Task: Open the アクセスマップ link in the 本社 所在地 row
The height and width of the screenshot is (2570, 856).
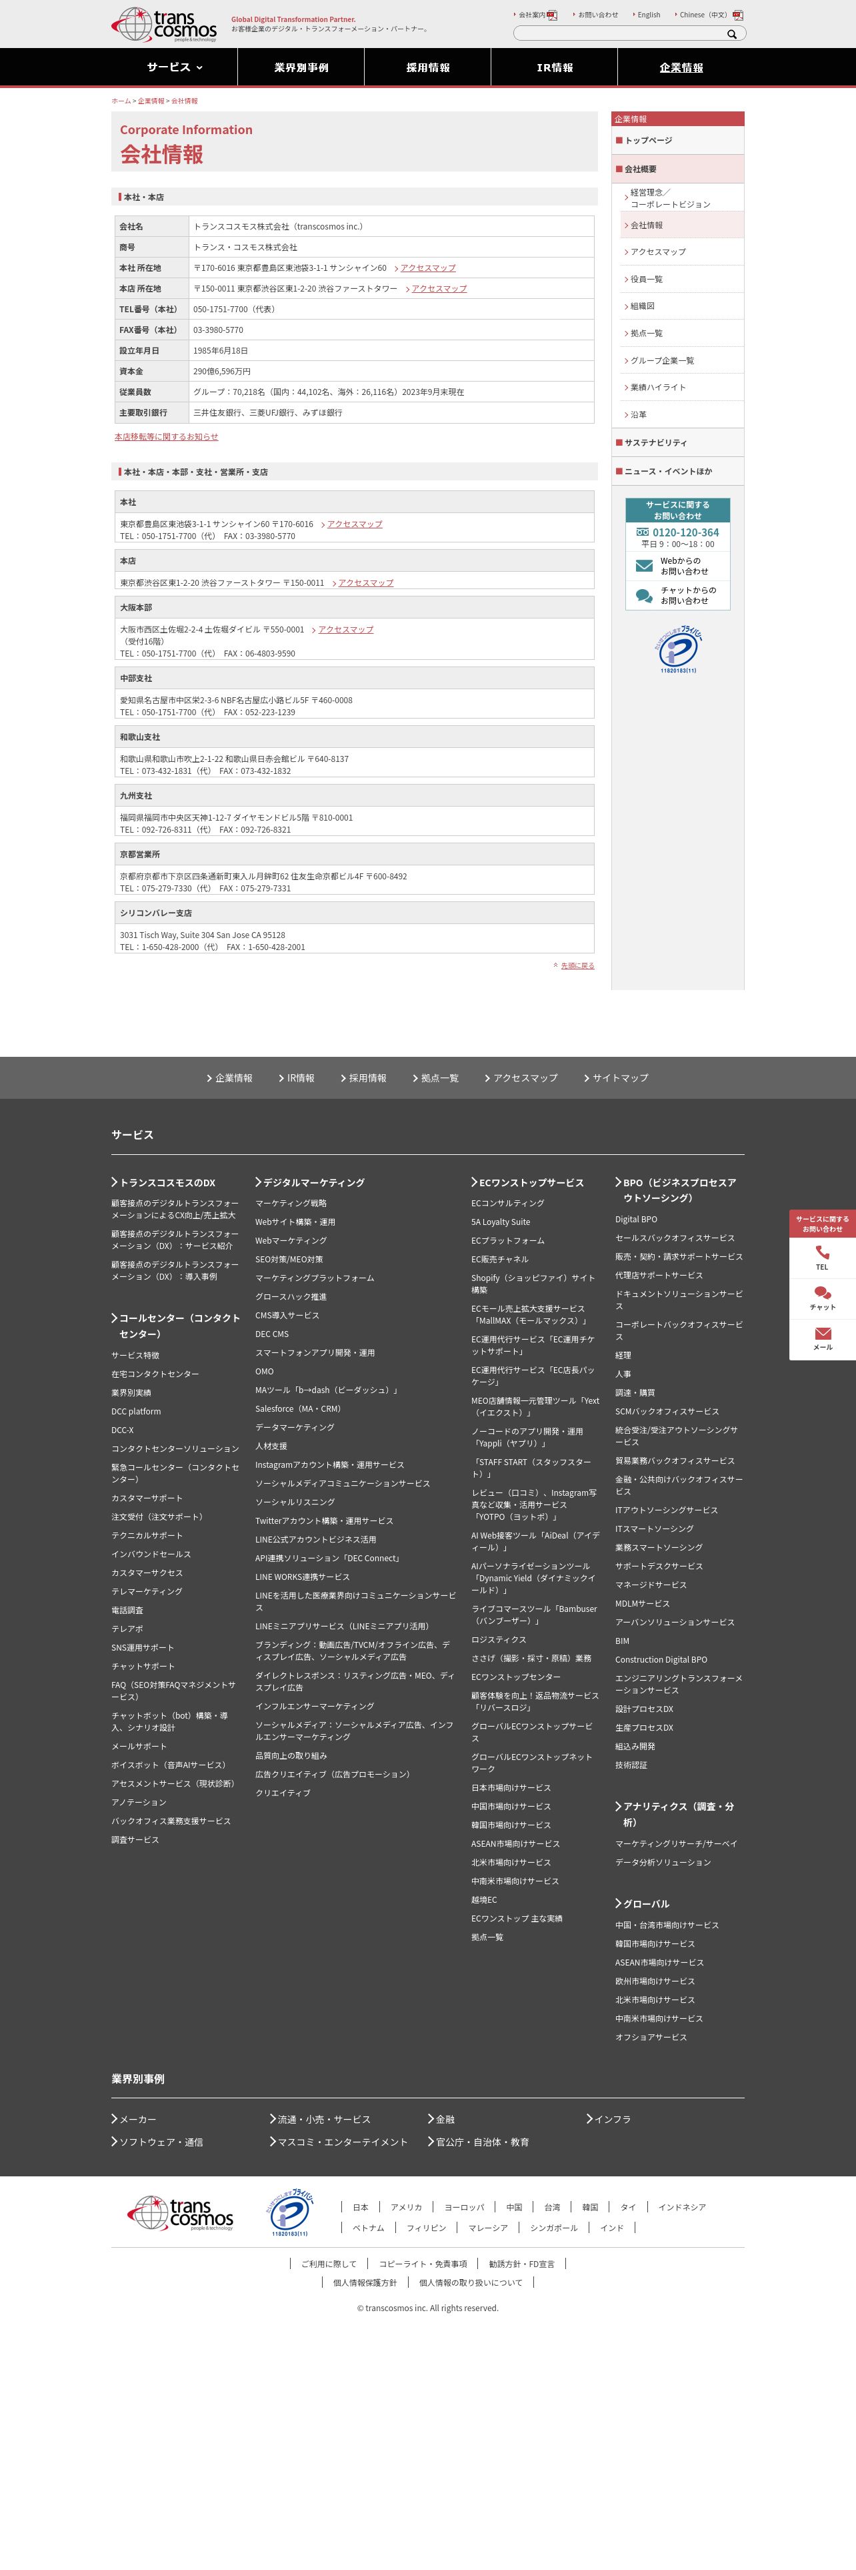Action: (x=427, y=268)
